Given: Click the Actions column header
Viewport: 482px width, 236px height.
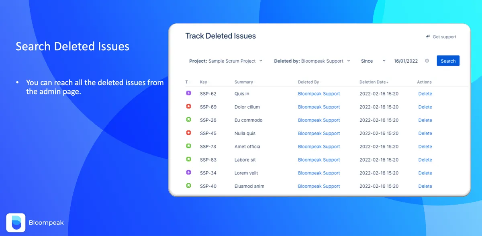Looking at the screenshot, I should [x=424, y=82].
